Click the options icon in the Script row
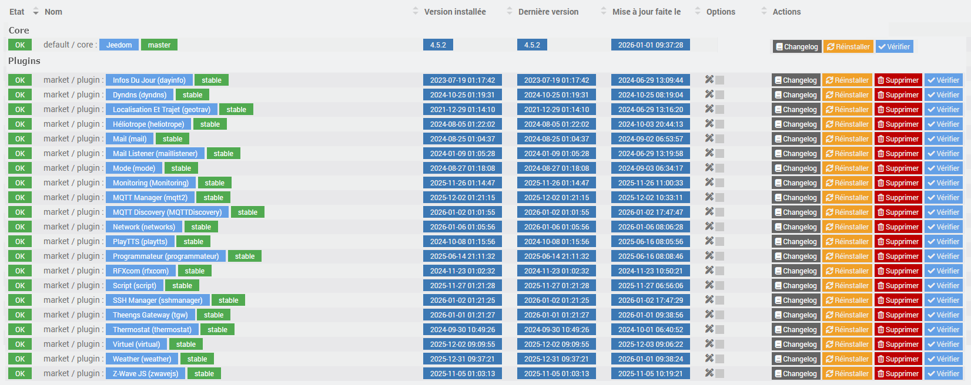Viewport: 971px width, 385px height. click(x=709, y=285)
